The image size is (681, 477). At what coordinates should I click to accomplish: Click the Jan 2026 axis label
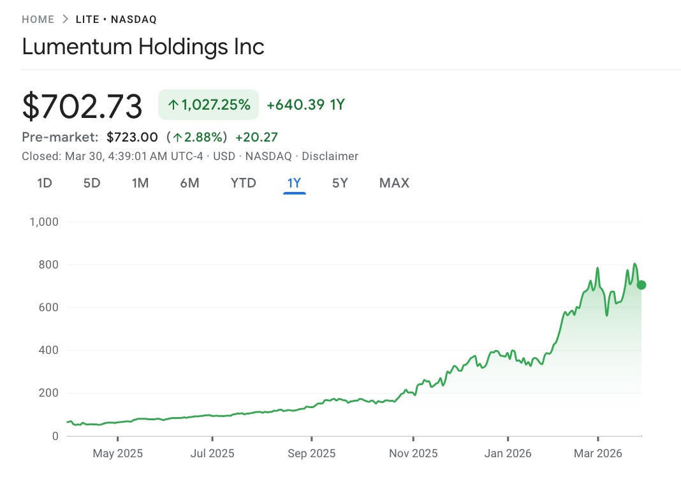coord(508,453)
